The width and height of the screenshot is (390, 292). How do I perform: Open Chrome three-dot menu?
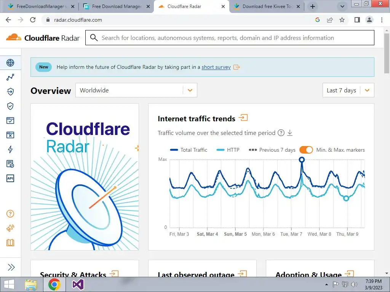click(x=382, y=20)
